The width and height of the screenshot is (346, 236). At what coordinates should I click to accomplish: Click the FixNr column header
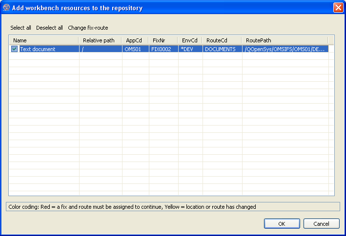point(163,40)
